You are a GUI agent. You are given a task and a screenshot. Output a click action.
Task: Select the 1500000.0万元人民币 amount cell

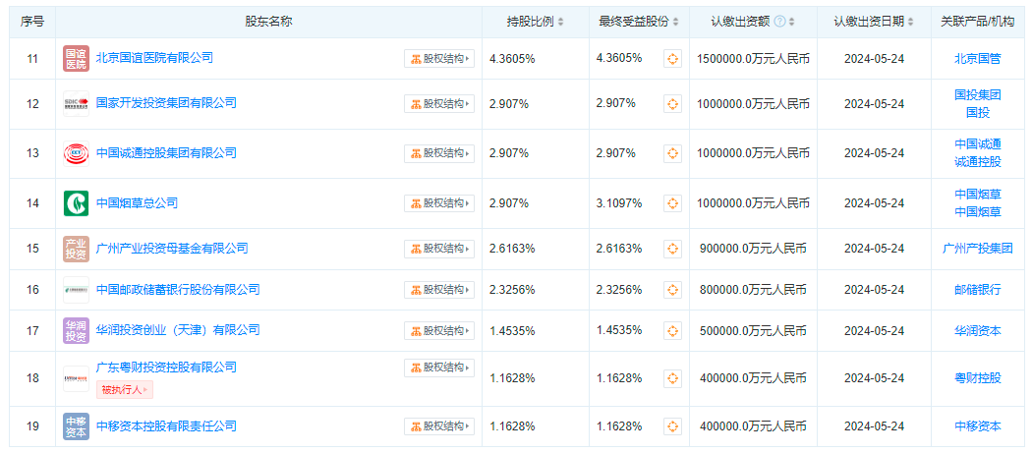[x=753, y=59]
